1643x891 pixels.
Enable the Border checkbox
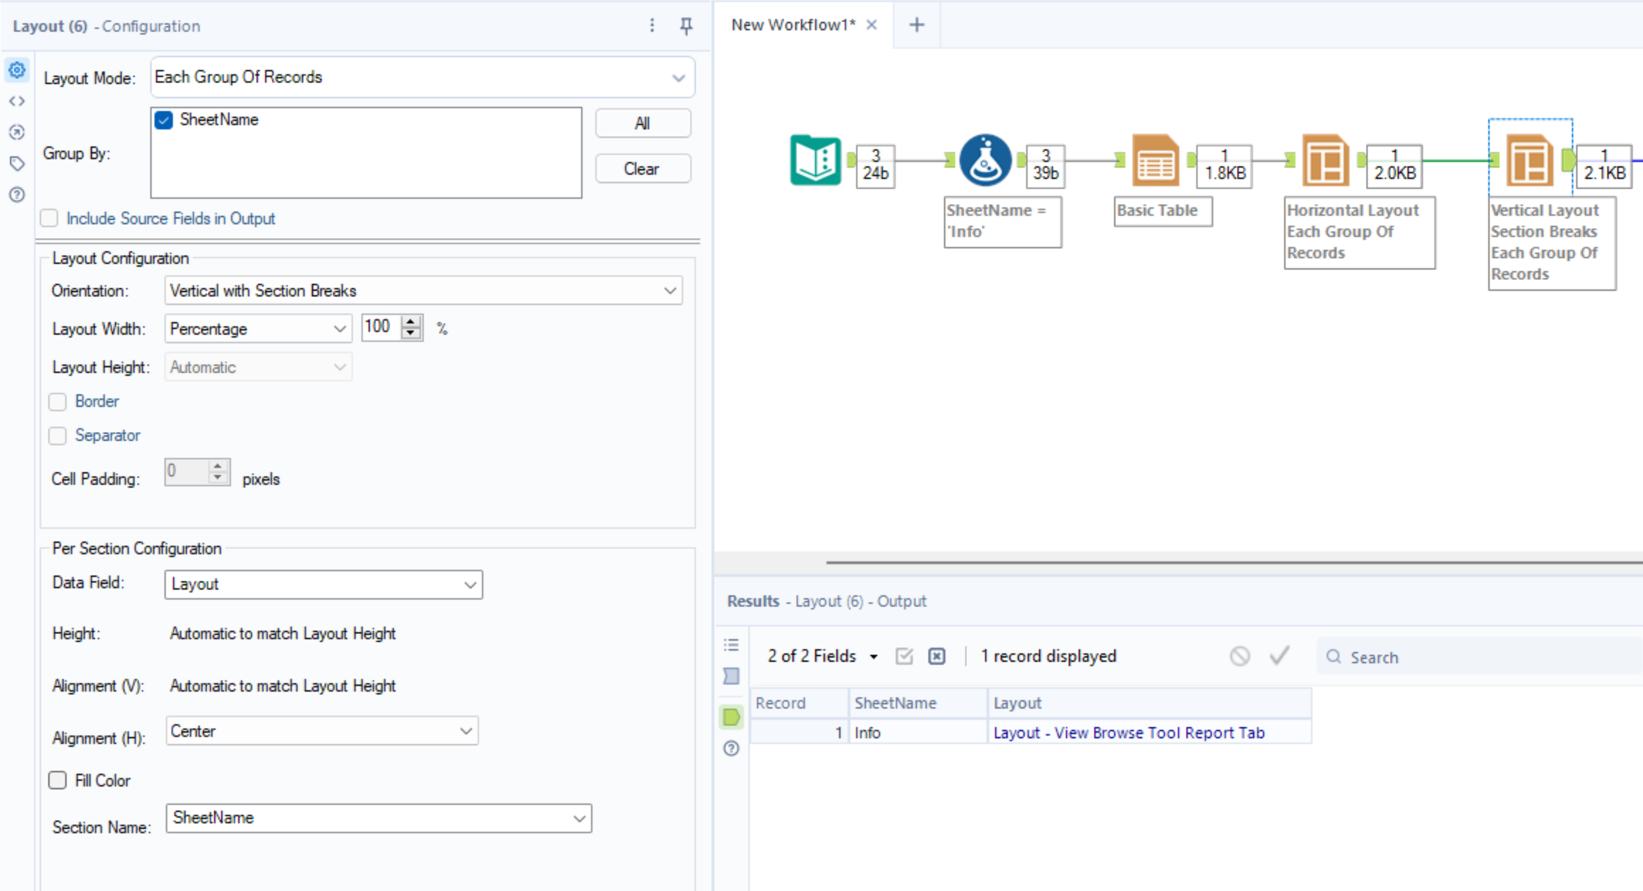(x=58, y=402)
